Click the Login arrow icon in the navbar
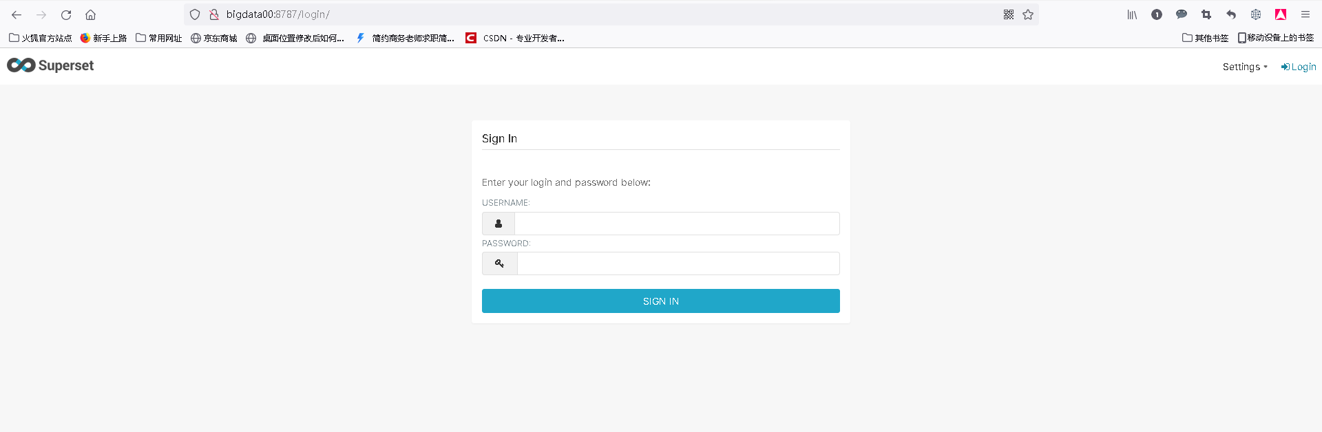 coord(1285,67)
